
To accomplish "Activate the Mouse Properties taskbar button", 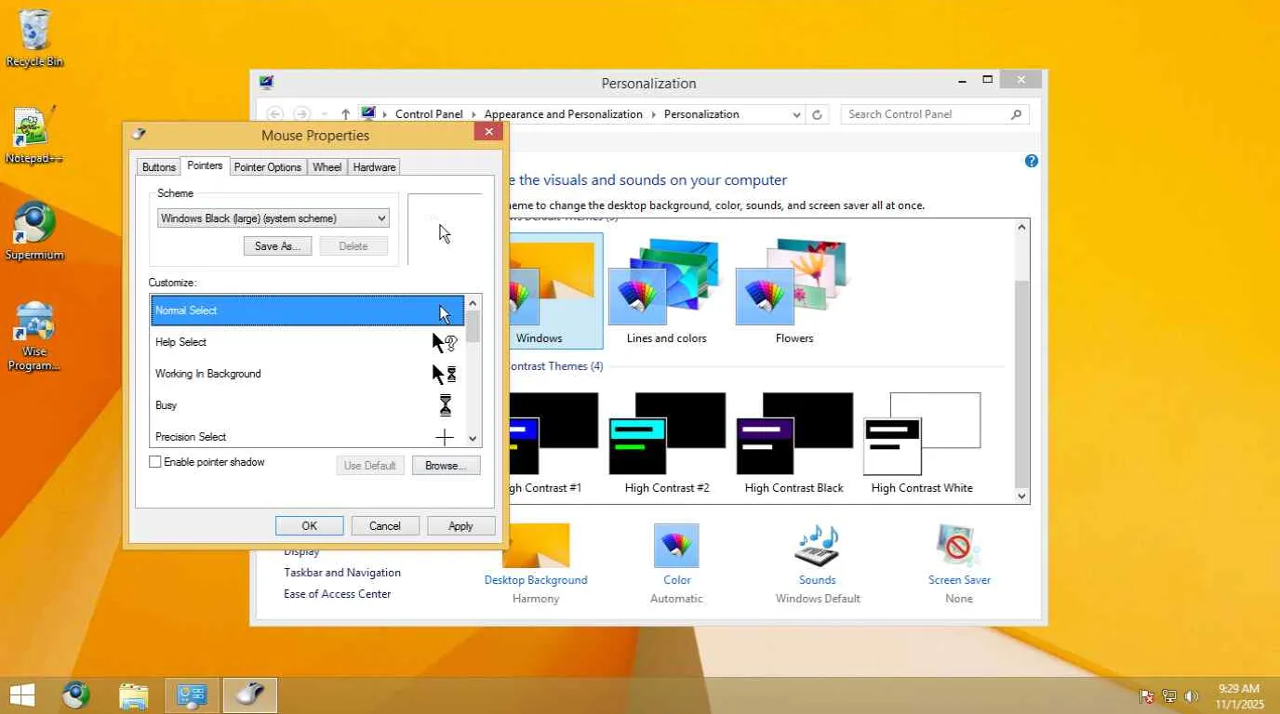I will coord(249,695).
